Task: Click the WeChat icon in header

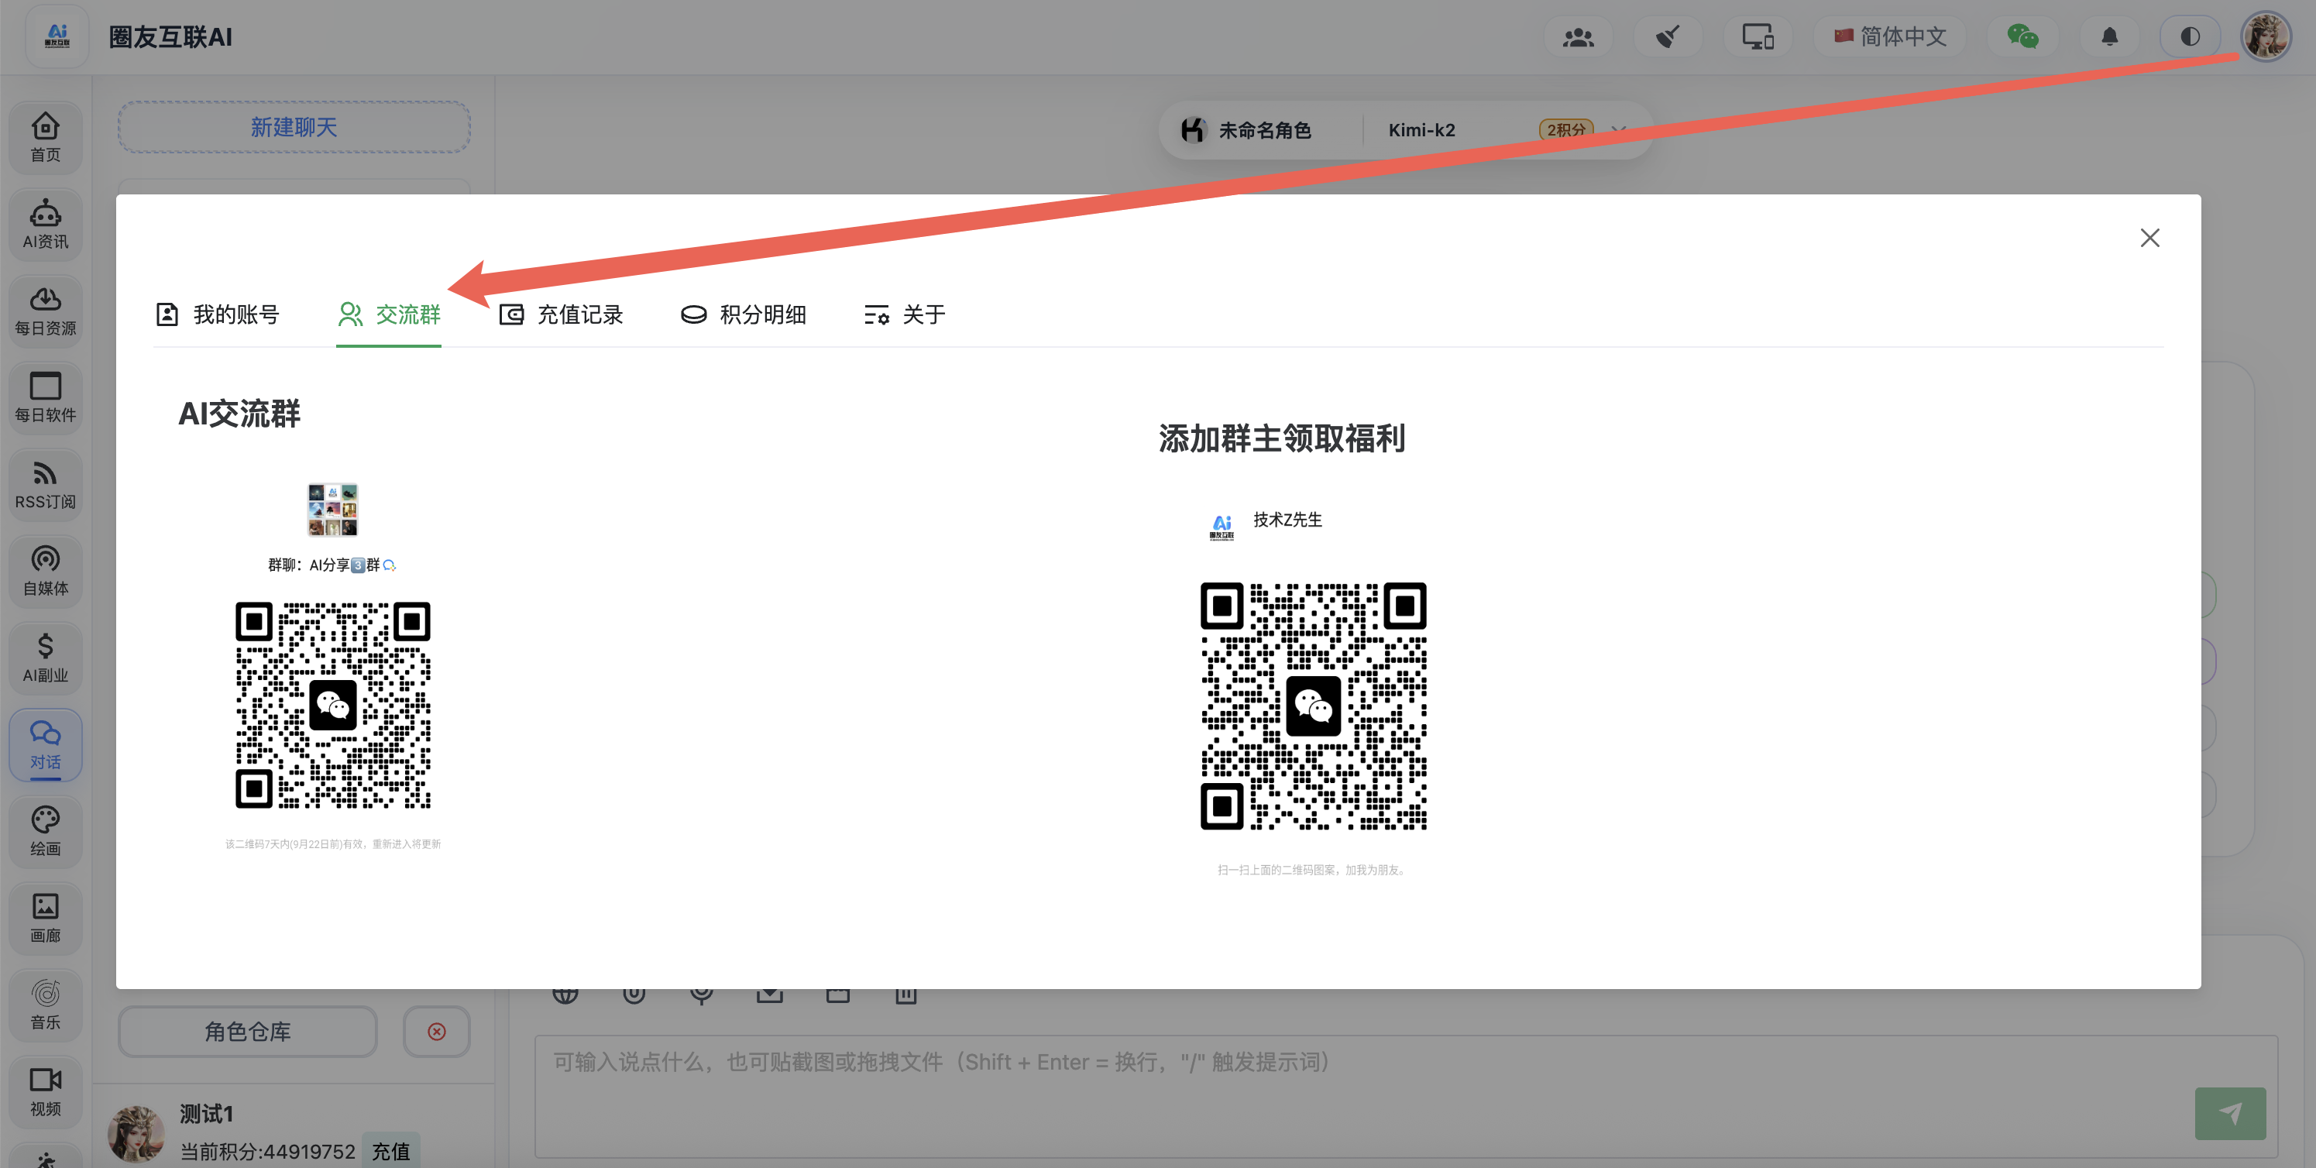Action: [2022, 37]
